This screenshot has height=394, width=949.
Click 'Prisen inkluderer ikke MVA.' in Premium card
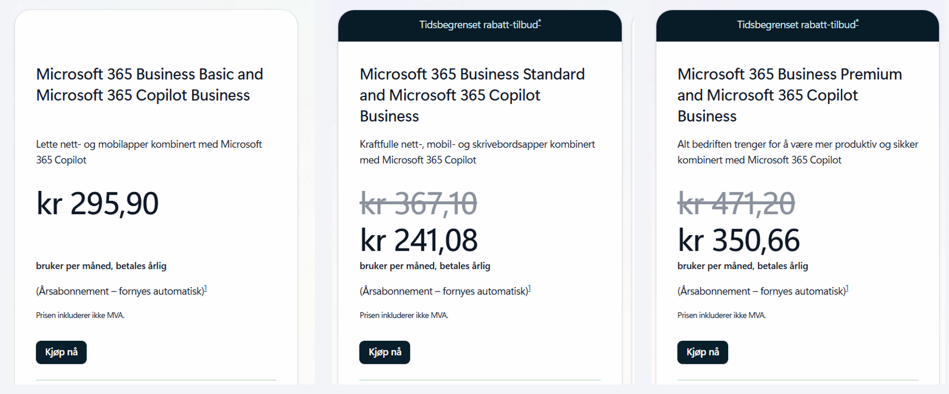722,315
